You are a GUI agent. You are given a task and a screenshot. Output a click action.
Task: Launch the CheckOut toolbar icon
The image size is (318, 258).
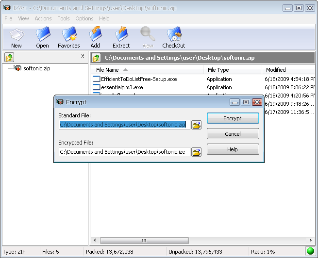pos(174,34)
